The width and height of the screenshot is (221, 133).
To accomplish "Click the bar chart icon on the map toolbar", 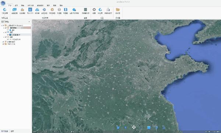I will point(164,127).
